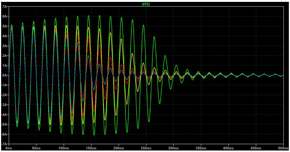Click the 3A vertical axis label

click(x=4, y=46)
